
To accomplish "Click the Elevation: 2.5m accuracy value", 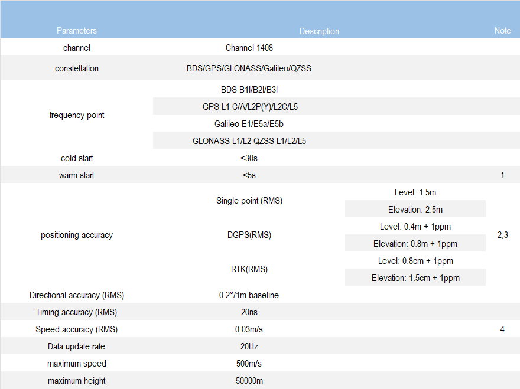I will (415, 210).
